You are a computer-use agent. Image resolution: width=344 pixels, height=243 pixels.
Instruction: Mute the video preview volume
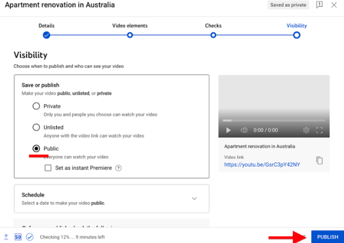point(244,130)
